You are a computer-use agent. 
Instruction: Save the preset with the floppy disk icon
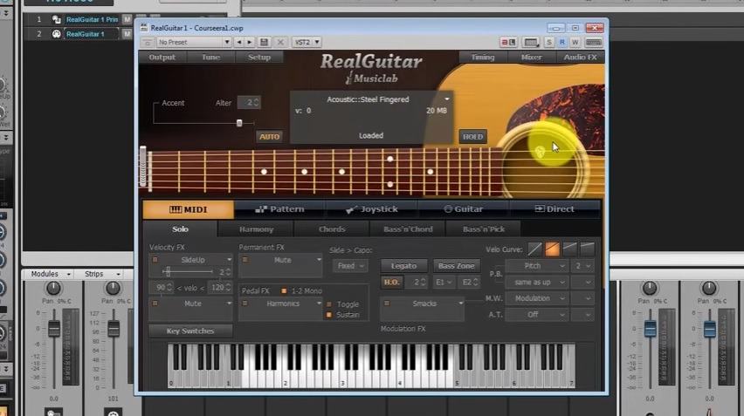tap(265, 42)
